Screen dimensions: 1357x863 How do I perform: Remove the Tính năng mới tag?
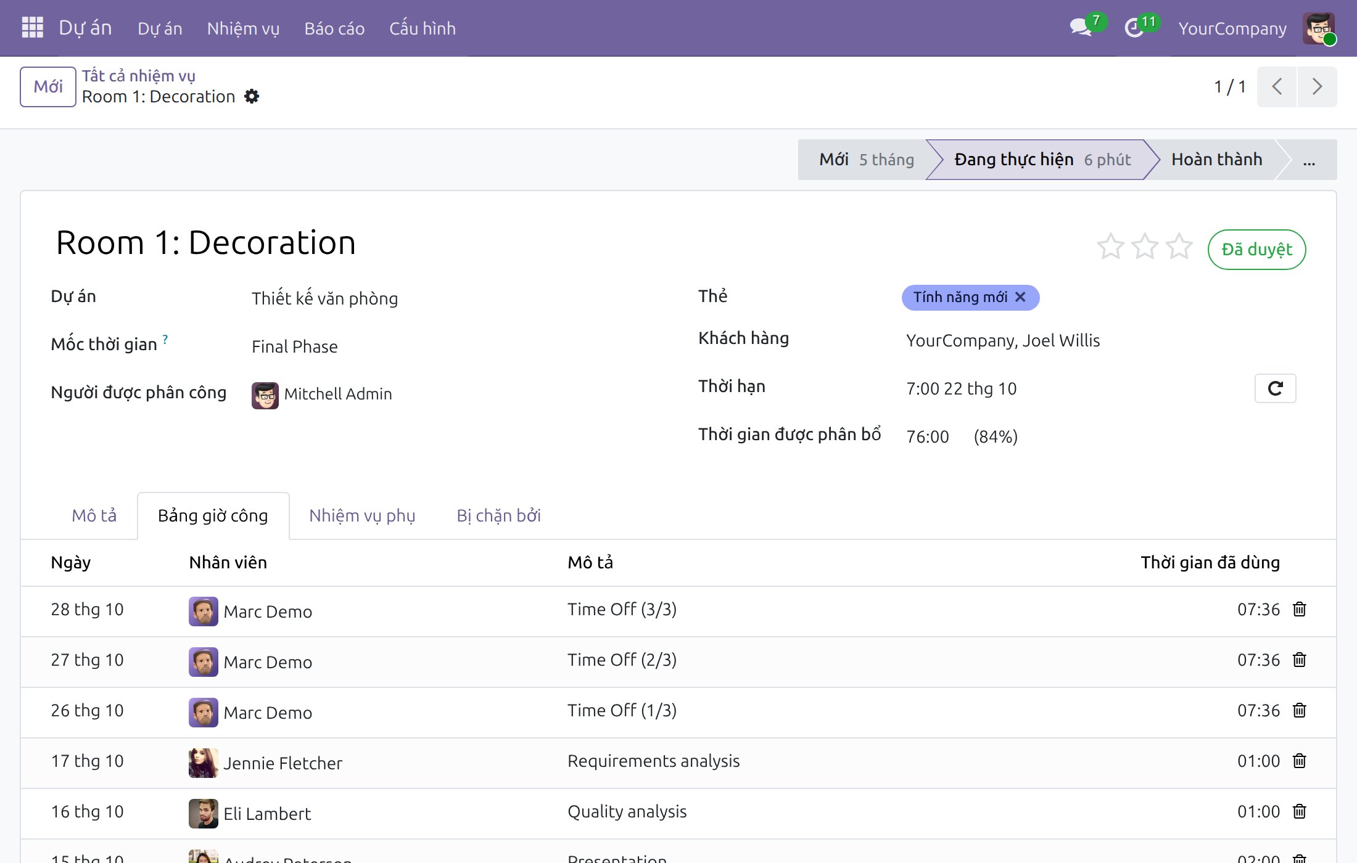(x=1020, y=297)
